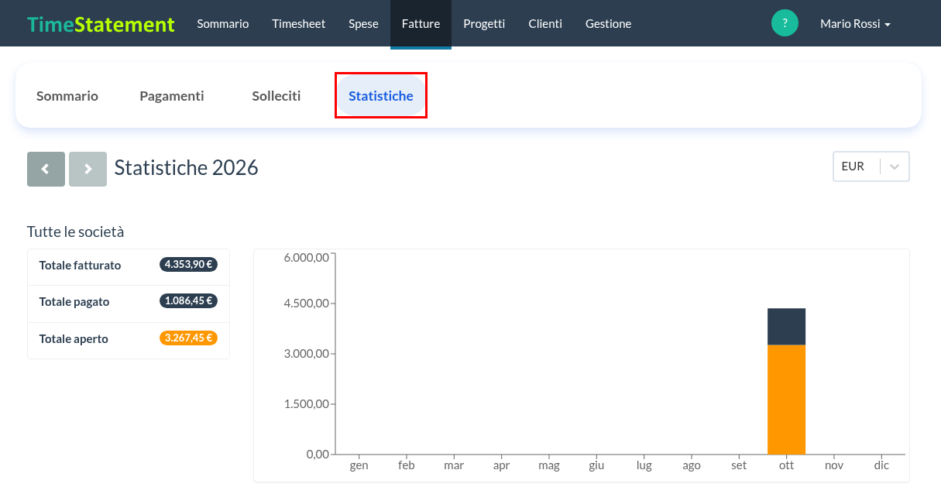Click the Totale pagato row label
The image size is (941, 494).
coord(74,301)
